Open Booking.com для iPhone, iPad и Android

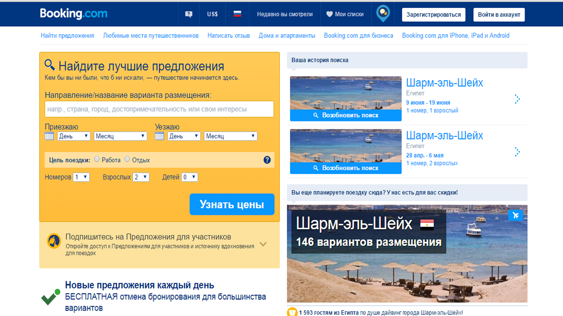(x=456, y=36)
